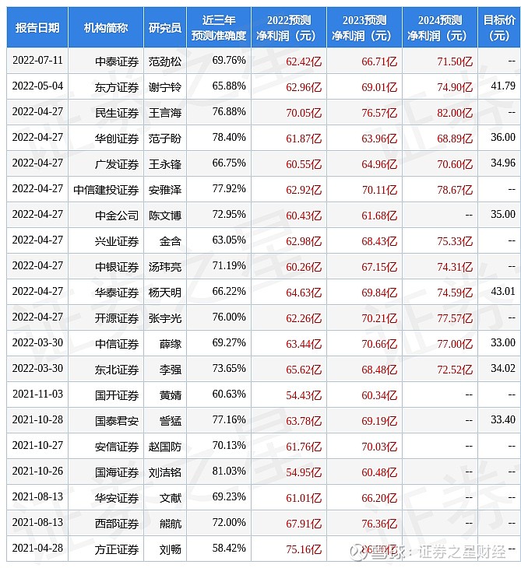
Task: Click accuracy value 78.40%
Action: [229, 137]
